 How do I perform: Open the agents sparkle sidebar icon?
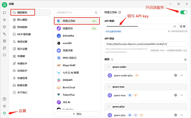tap(5, 20)
